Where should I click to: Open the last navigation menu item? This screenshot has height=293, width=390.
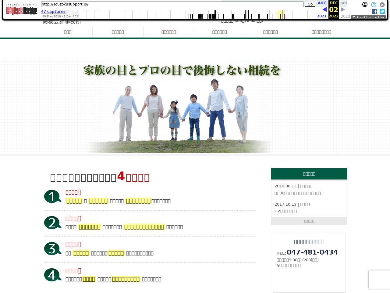[x=321, y=32]
